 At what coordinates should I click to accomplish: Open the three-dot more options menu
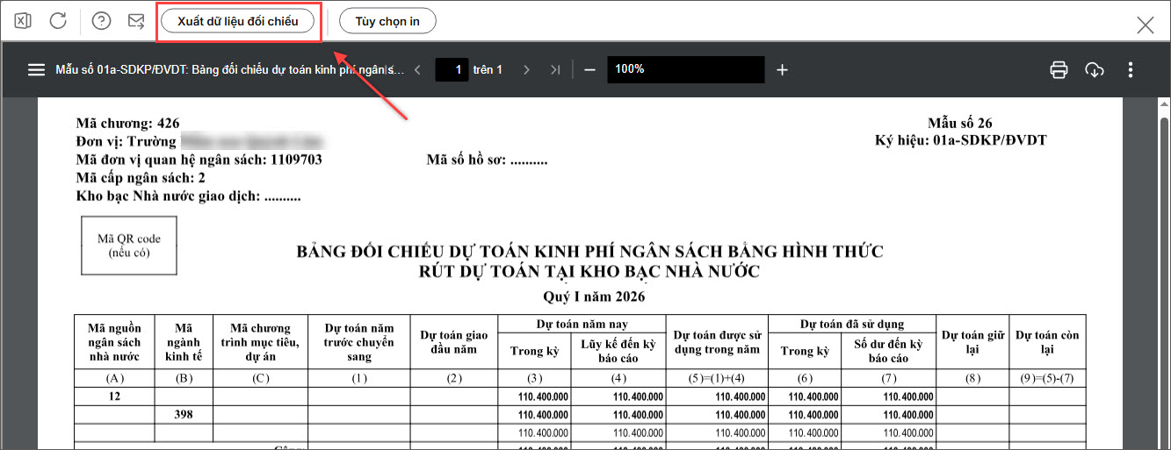[x=1131, y=70]
